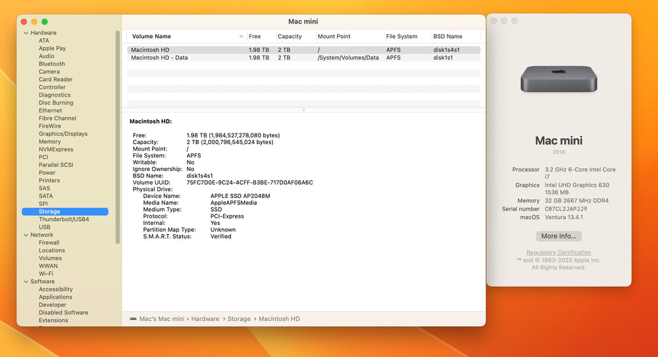
Task: Click the disk1s1 BSD name cell
Action: [x=443, y=58]
